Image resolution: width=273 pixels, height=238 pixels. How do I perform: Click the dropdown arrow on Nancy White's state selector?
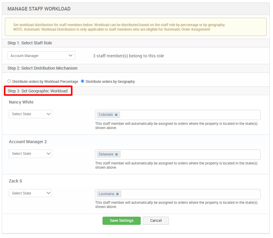48,114
